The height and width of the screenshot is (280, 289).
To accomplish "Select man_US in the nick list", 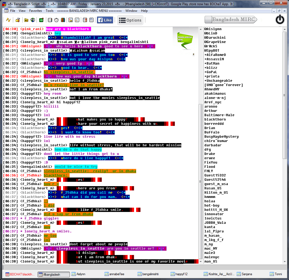I will point(211,261).
